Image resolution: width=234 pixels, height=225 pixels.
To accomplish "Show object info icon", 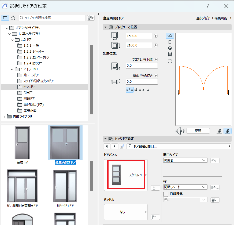I will [x=170, y=61].
